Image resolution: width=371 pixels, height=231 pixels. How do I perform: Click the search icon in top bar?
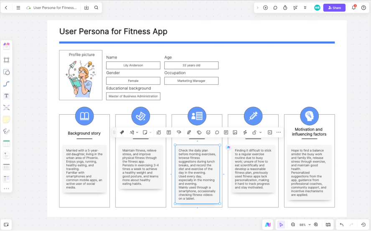97,8
